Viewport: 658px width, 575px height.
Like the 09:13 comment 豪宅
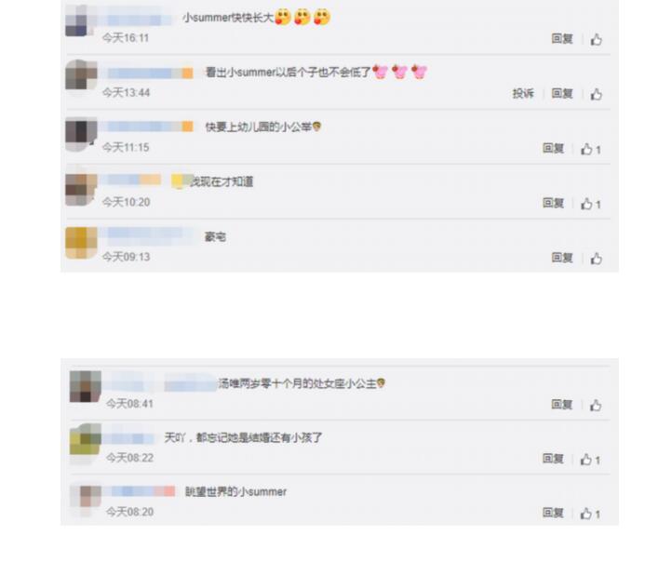click(x=597, y=259)
